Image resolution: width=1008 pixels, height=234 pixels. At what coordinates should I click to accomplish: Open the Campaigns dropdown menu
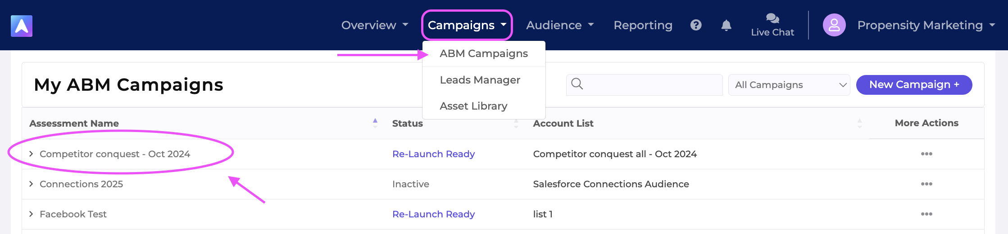467,25
